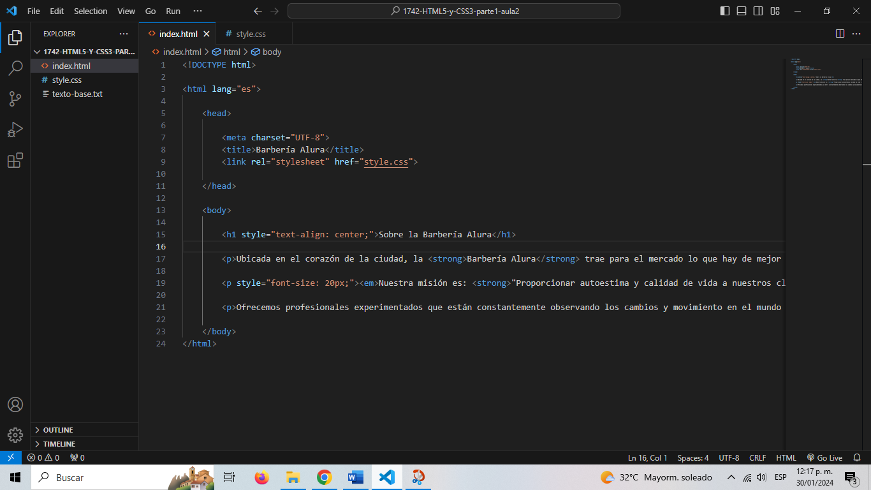Open the View menu
The image size is (871, 490).
pyautogui.click(x=126, y=11)
